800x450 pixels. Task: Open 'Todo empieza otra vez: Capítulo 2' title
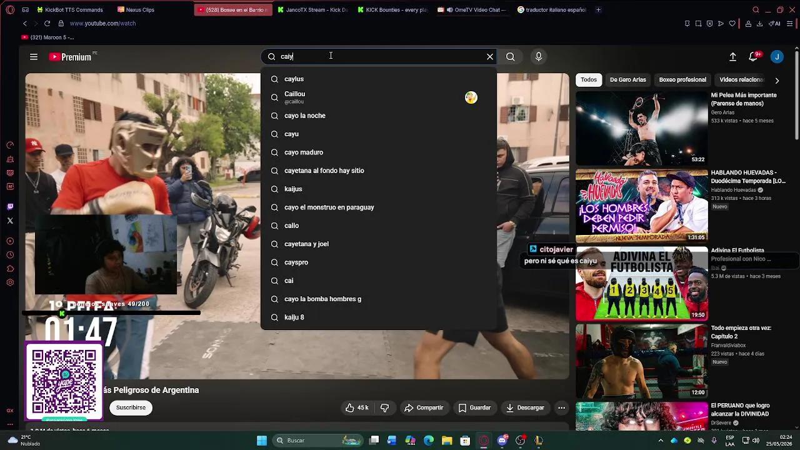[741, 332]
